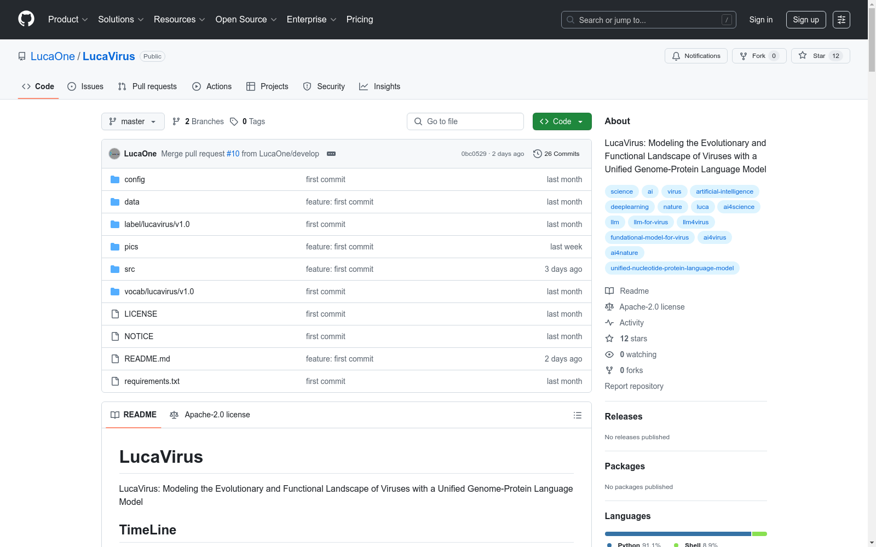Viewport: 876px width, 547px height.
Task: Click the 'artificial-intelligence' topic tag
Action: click(x=725, y=191)
